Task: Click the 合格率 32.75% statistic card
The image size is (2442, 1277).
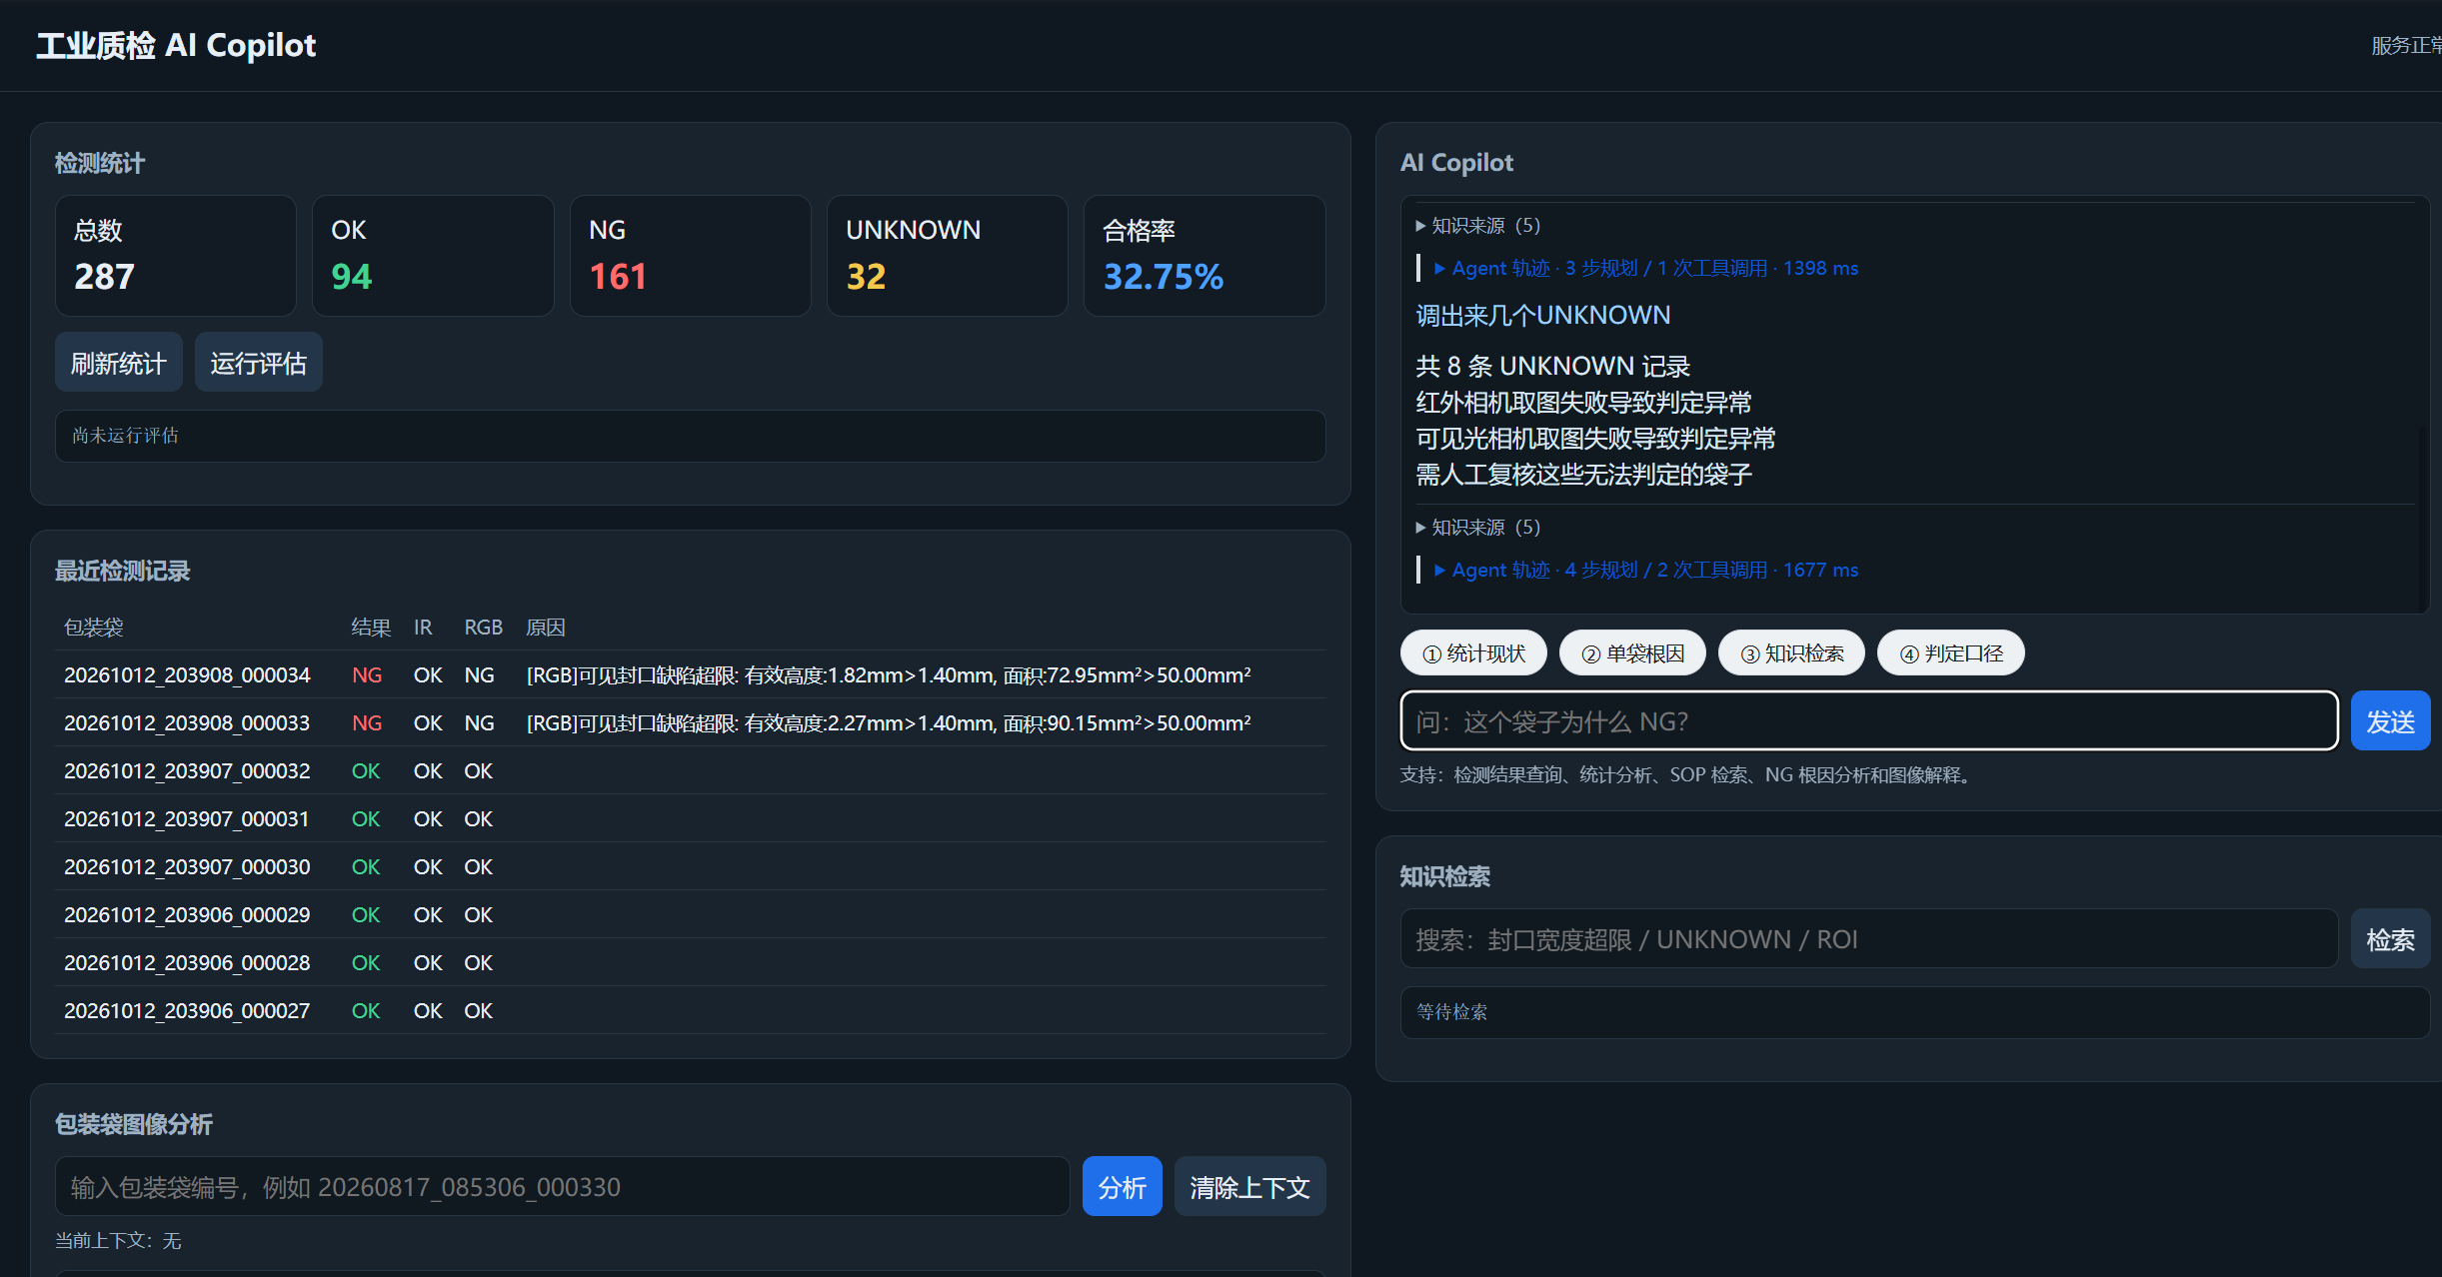Action: point(1205,256)
